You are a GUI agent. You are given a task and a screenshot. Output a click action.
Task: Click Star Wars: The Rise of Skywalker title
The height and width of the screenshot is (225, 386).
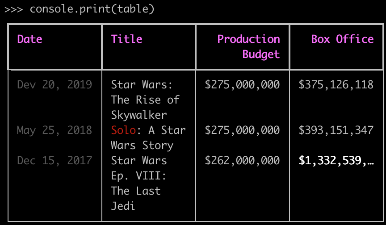145,100
